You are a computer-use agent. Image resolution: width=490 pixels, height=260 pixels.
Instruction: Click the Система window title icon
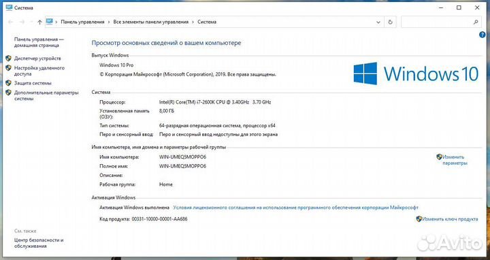(9, 7)
